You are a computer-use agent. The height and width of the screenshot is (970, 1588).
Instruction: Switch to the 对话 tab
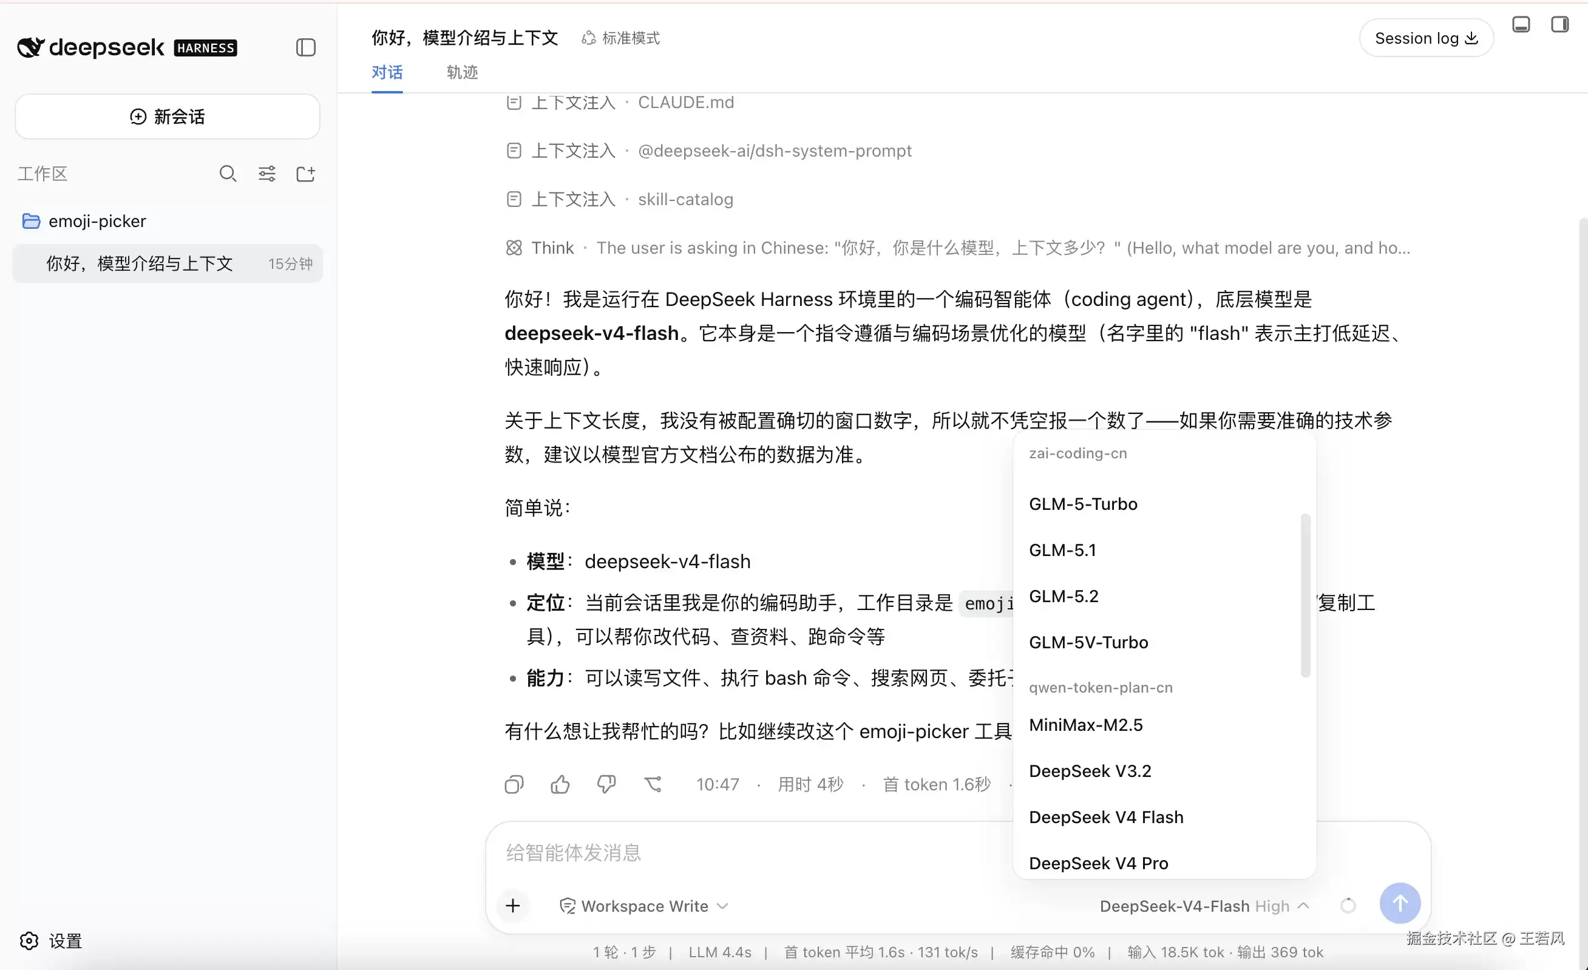tap(387, 72)
